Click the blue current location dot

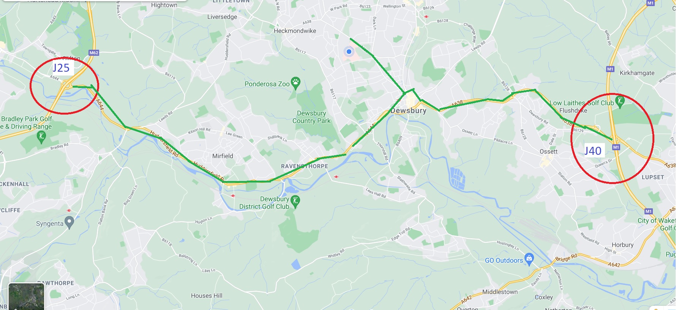tap(349, 52)
